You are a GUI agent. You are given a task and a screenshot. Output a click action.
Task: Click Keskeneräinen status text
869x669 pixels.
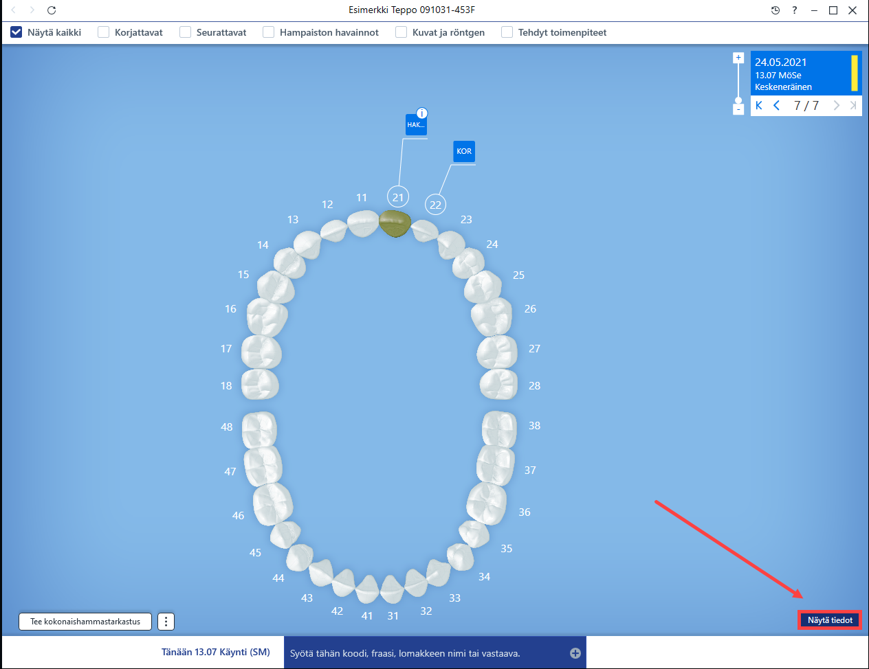click(x=783, y=87)
